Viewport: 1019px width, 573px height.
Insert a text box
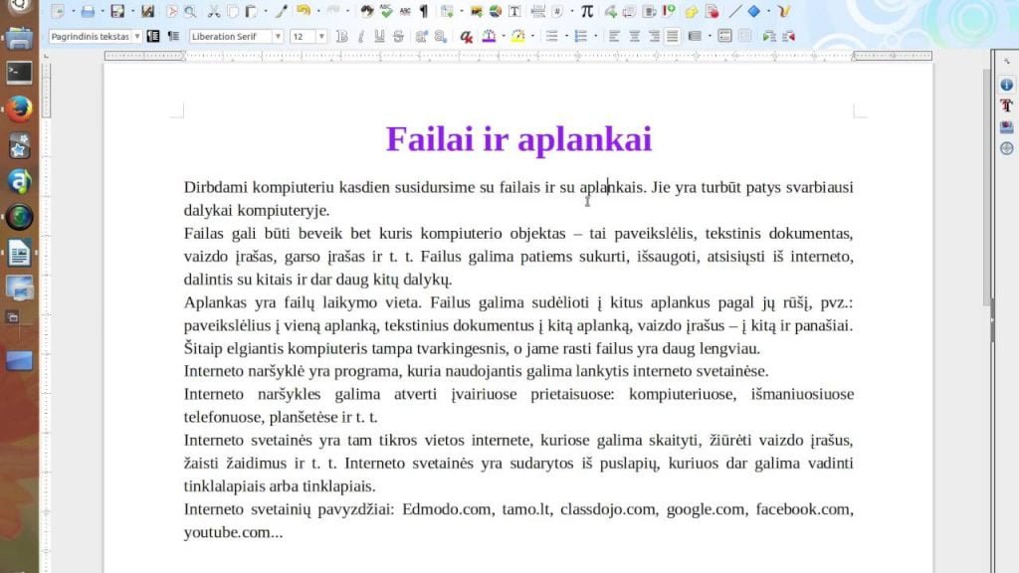coord(514,11)
